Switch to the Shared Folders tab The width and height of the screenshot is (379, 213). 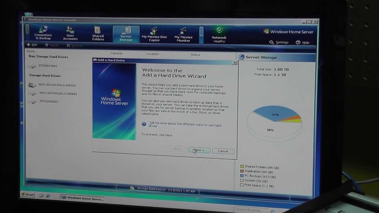(98, 34)
